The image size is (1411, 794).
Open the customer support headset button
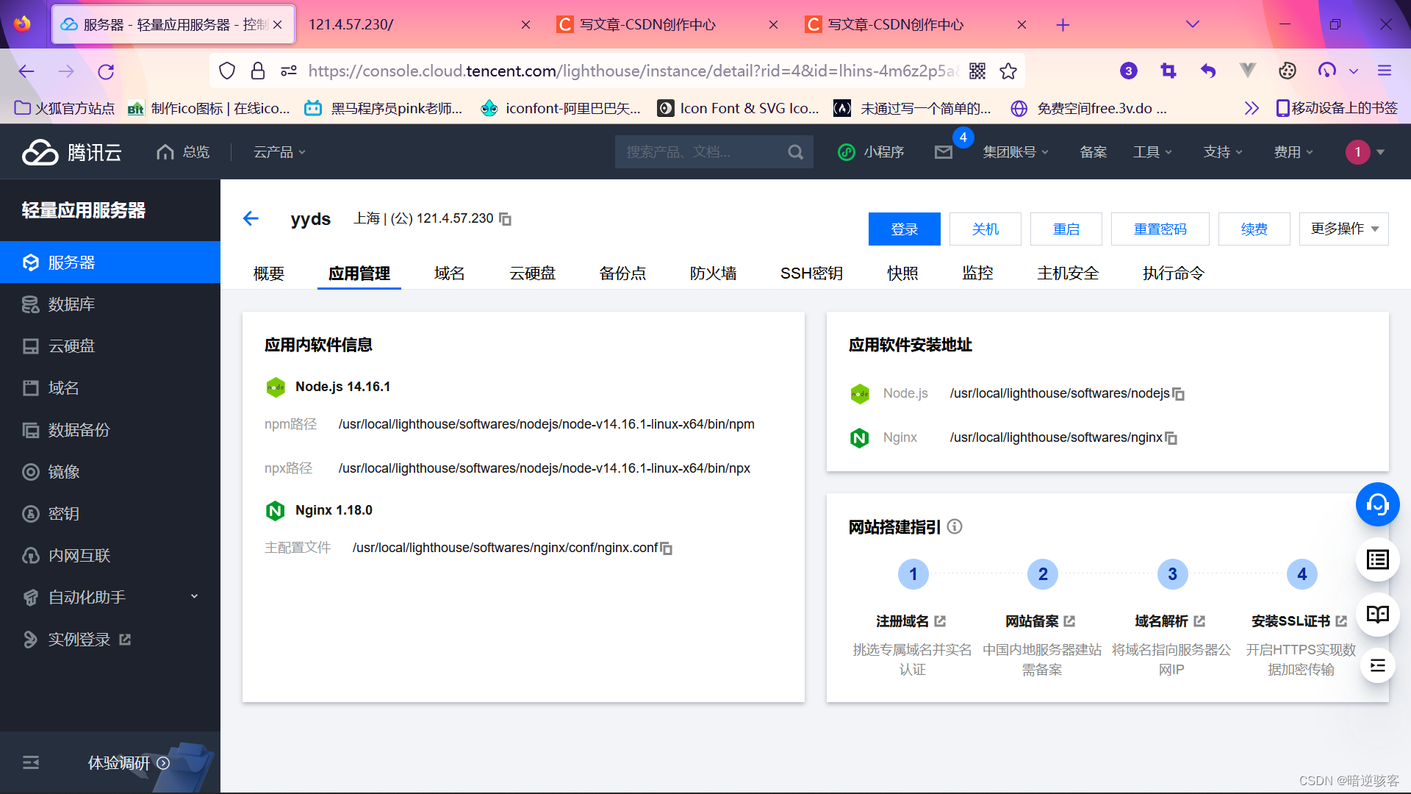(1377, 504)
